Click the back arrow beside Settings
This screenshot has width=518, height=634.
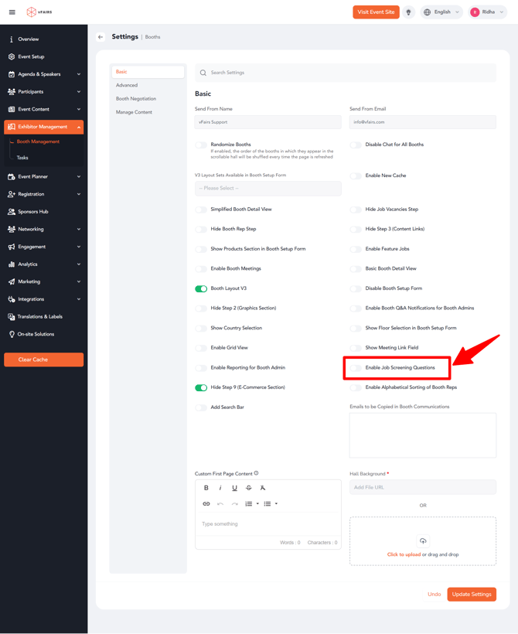(101, 37)
